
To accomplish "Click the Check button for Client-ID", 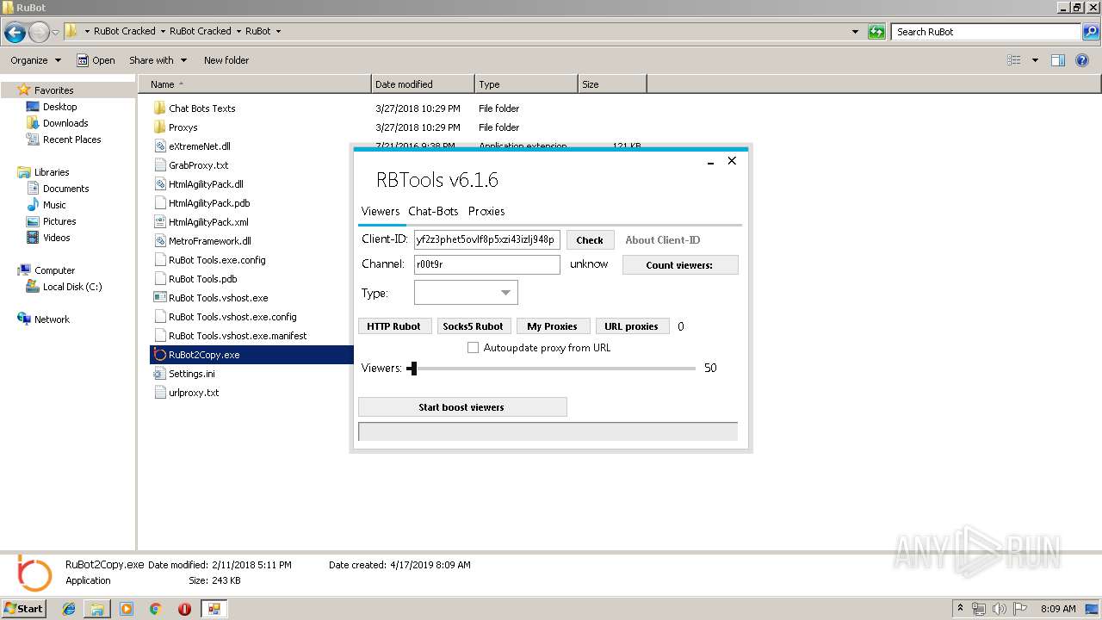I will (590, 240).
